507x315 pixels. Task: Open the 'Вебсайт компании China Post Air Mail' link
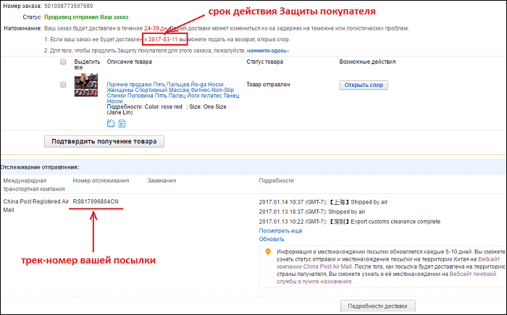tap(388, 263)
